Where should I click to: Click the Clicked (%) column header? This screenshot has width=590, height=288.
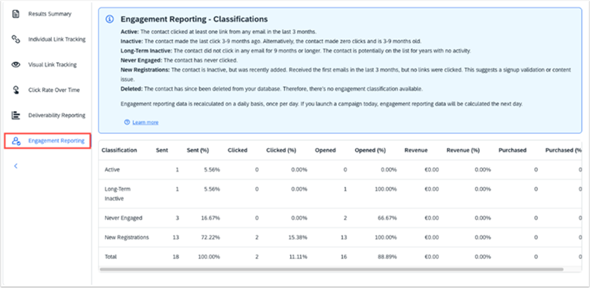(x=281, y=150)
